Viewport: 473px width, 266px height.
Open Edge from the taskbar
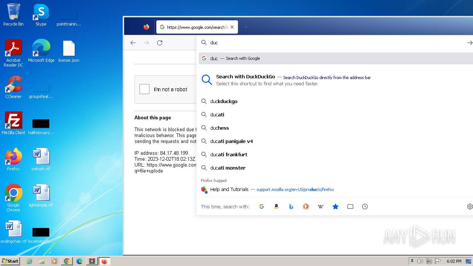79,261
